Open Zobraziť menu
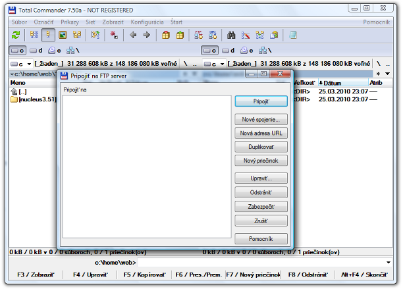 coord(113,22)
